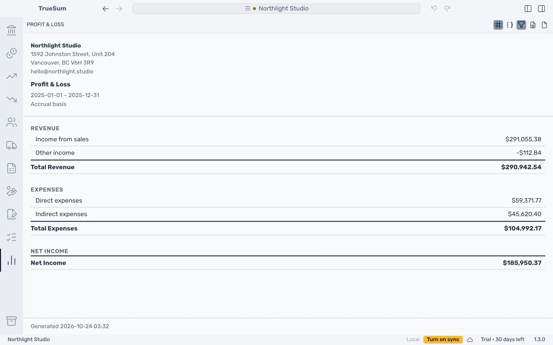The width and height of the screenshot is (553, 345).
Task: Open the downward trending expenses icon
Action: coord(11,99)
